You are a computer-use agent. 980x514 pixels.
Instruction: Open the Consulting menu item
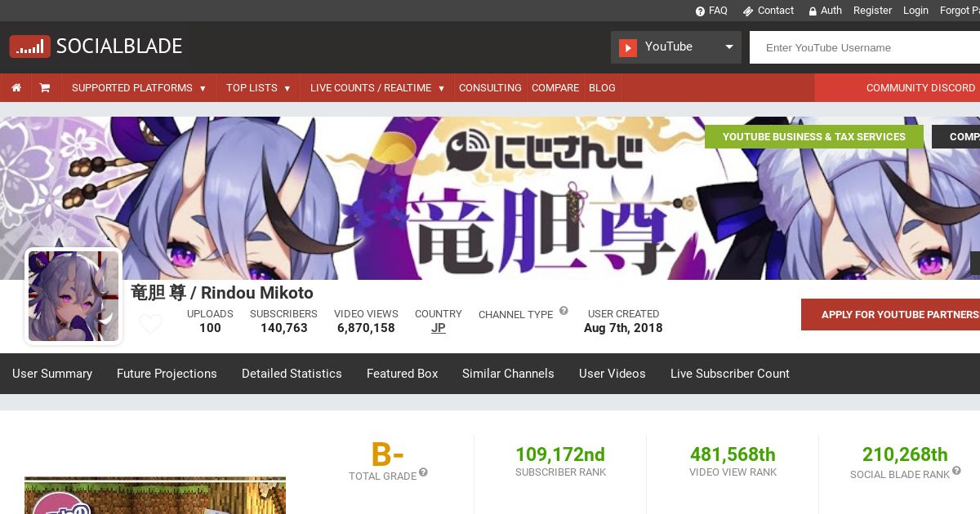(490, 88)
